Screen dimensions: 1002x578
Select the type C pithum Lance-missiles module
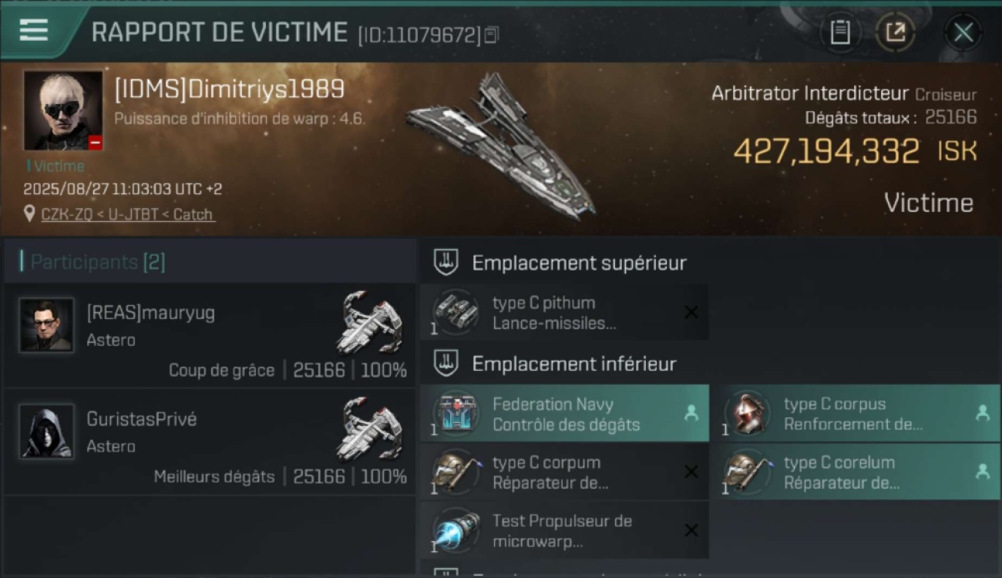coord(565,313)
